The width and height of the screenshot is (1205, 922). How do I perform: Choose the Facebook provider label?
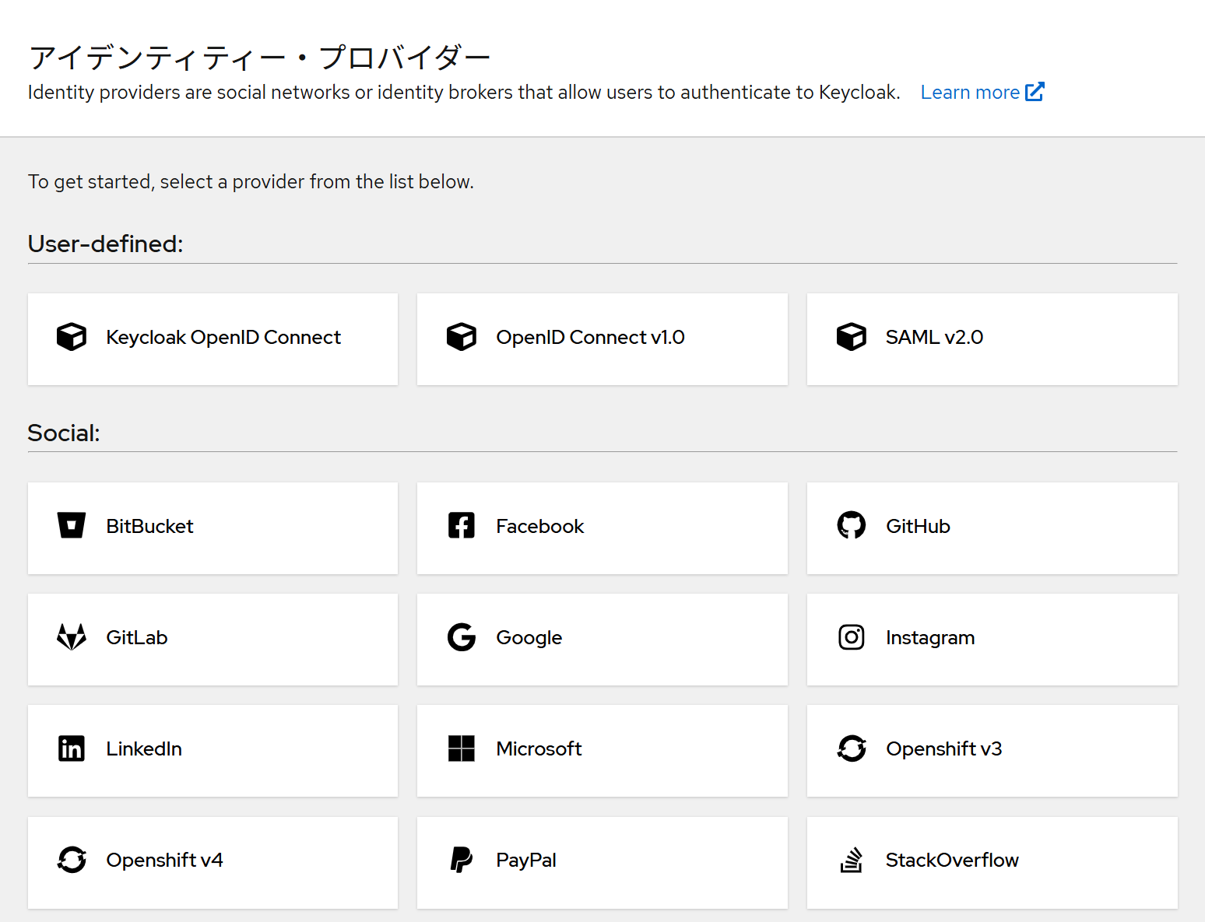[x=539, y=526]
